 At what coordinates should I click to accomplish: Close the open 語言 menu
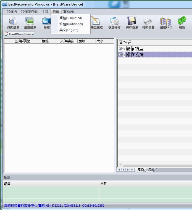tap(56, 12)
